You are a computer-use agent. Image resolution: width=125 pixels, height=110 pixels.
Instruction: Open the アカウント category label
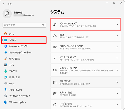coord(13,71)
